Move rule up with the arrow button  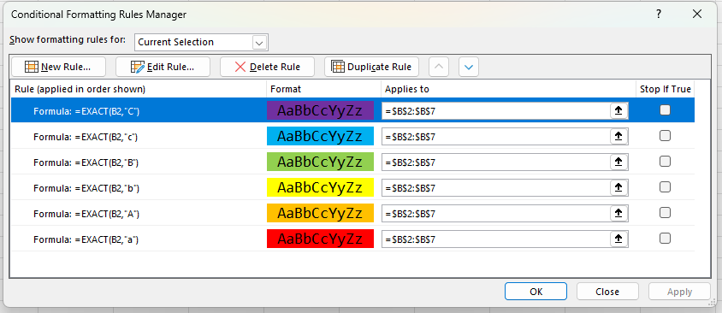439,67
